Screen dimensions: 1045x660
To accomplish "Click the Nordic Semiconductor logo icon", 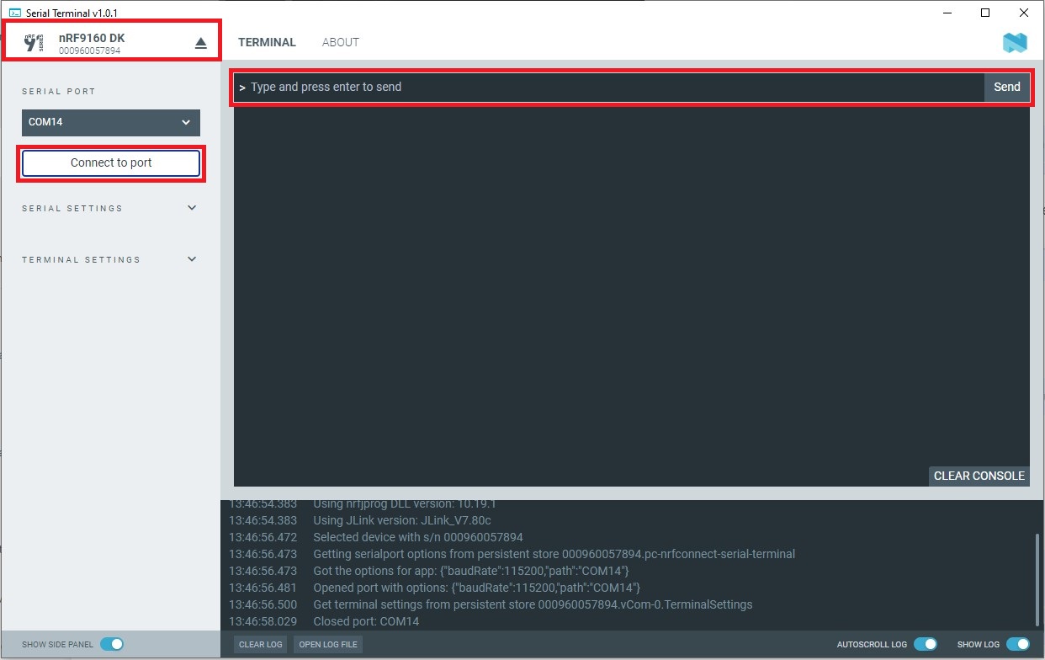I will [1015, 42].
